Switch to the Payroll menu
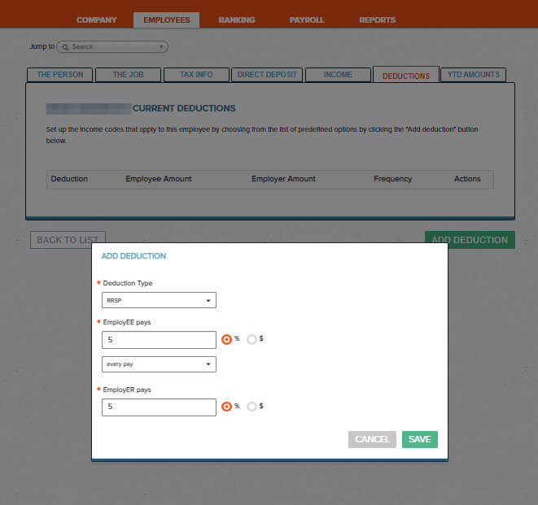 click(x=307, y=20)
